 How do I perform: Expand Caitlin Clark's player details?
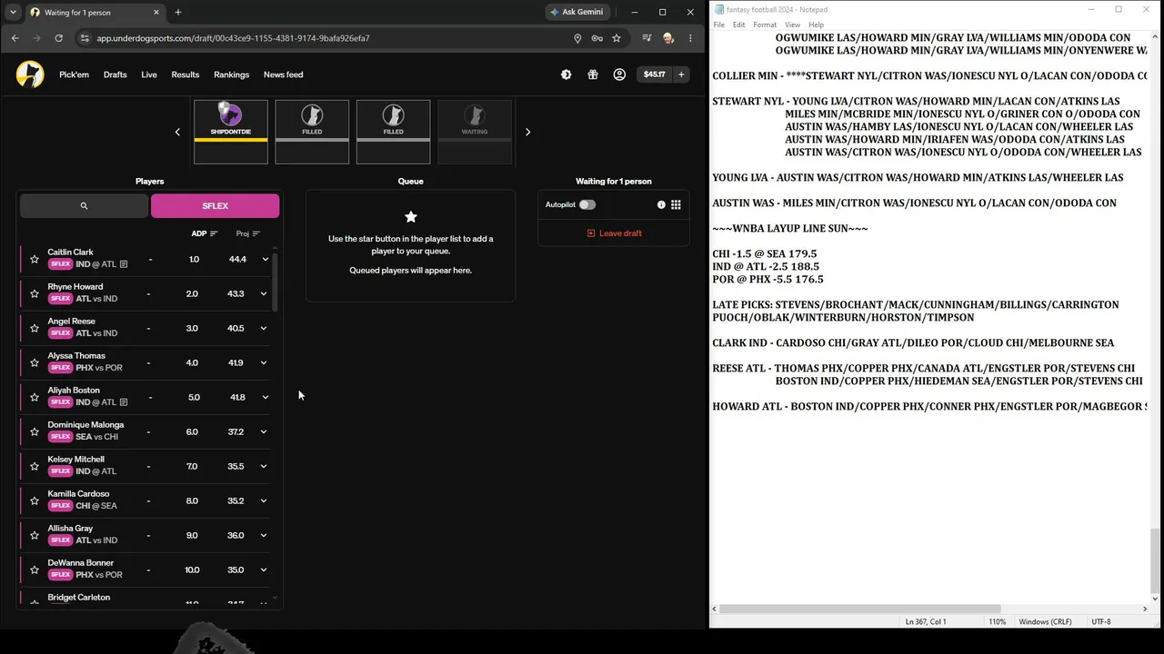(265, 259)
